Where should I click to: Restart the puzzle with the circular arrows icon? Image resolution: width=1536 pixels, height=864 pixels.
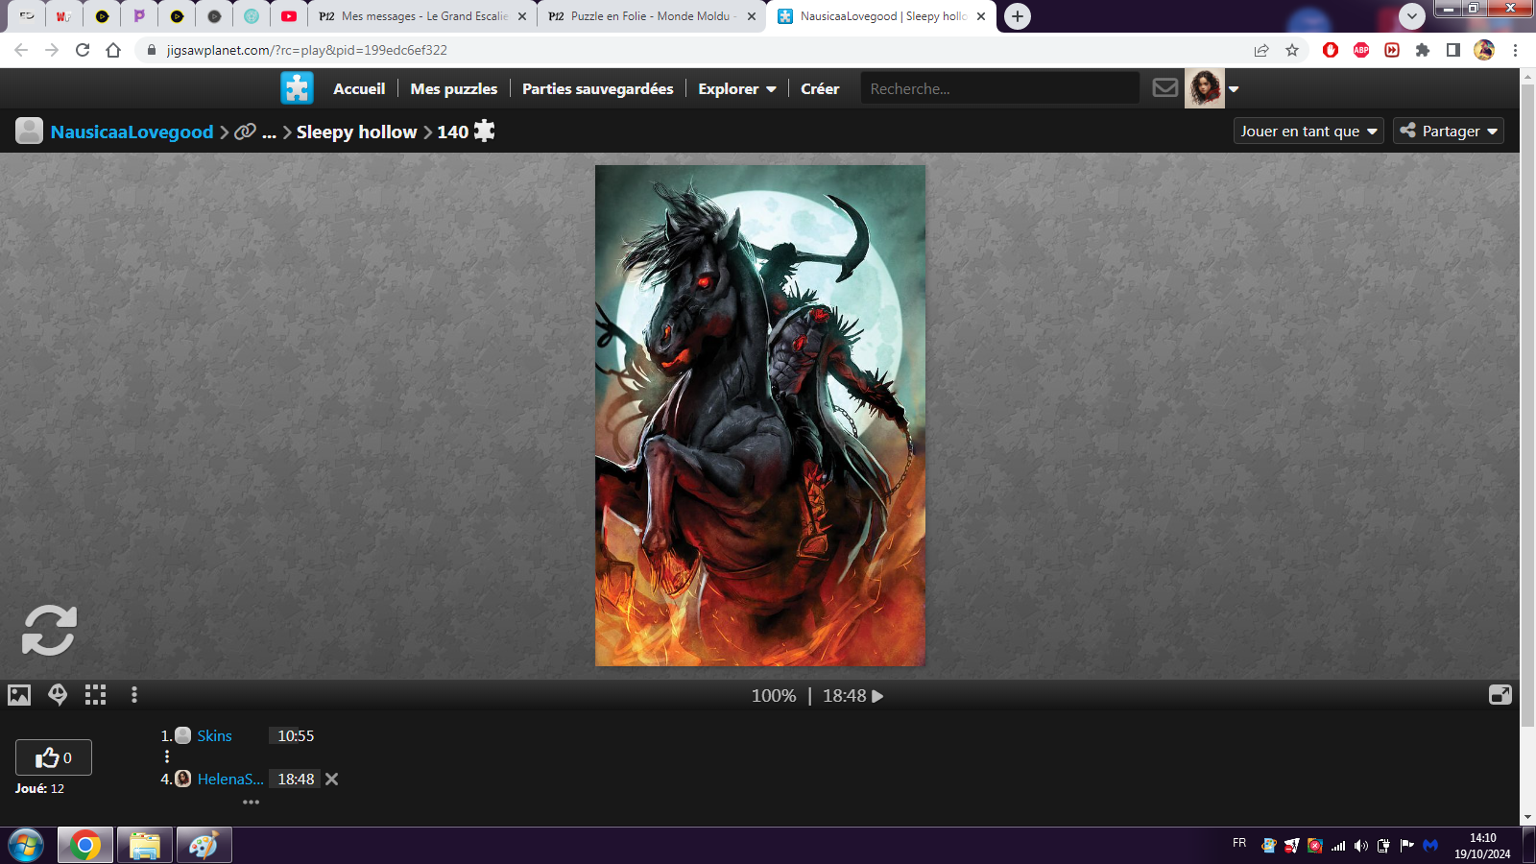pyautogui.click(x=49, y=630)
